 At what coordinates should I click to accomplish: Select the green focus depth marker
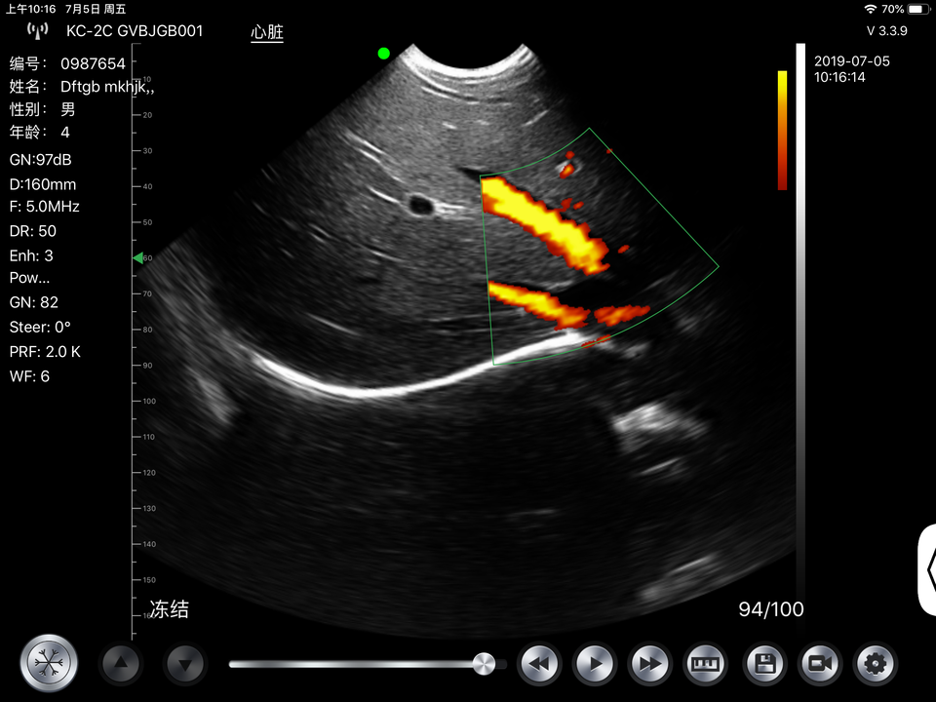point(137,257)
